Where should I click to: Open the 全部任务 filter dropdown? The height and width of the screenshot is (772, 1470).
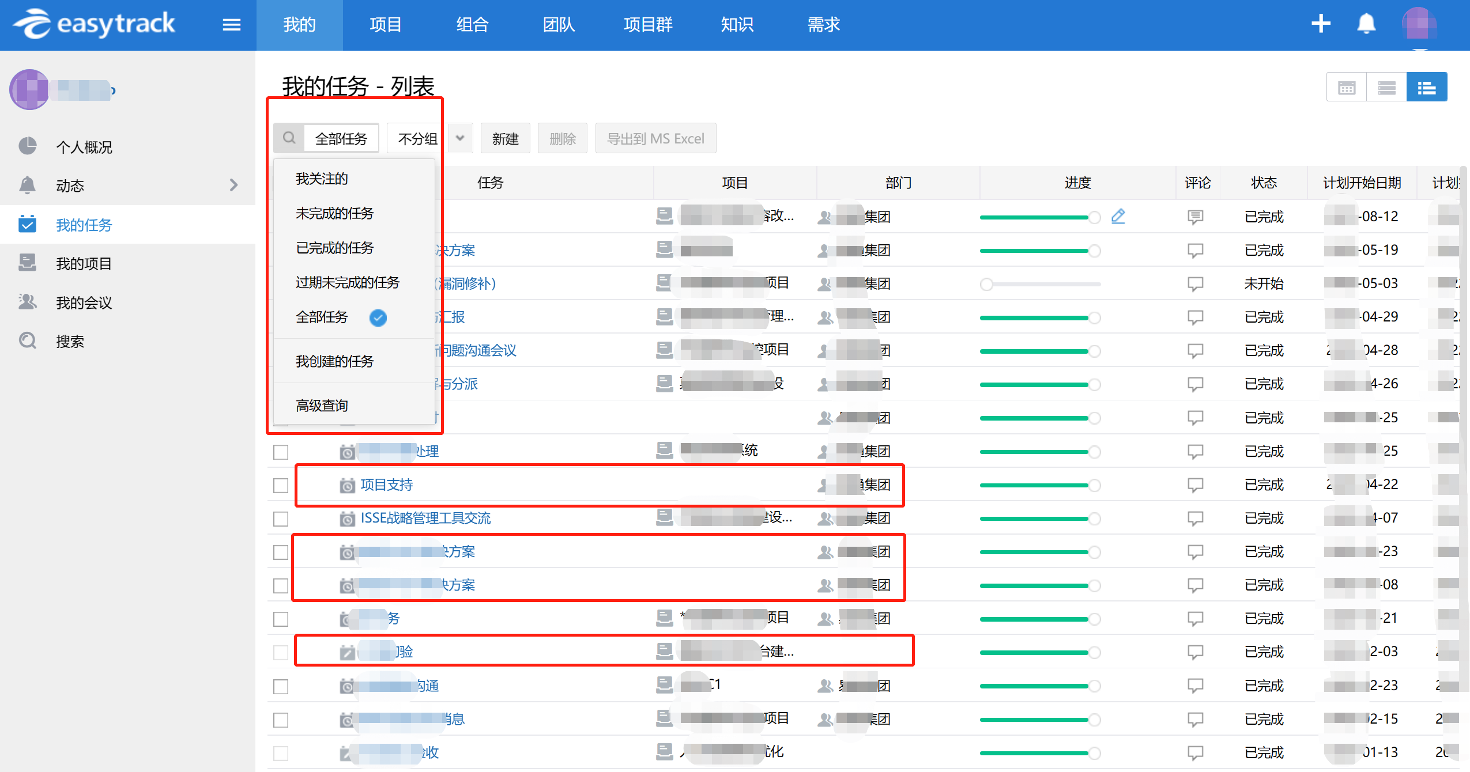(341, 138)
